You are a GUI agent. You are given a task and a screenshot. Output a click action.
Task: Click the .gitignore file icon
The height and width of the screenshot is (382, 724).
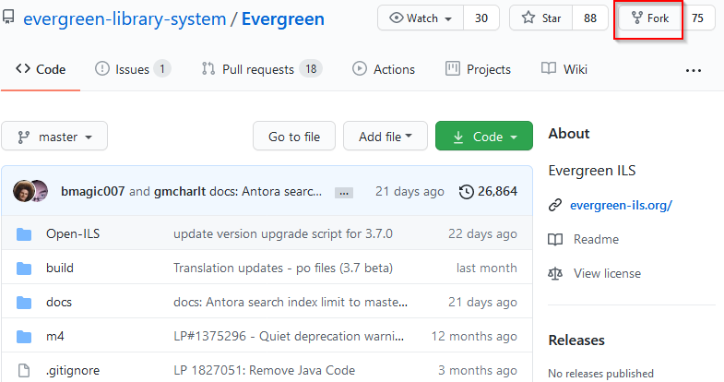point(24,370)
